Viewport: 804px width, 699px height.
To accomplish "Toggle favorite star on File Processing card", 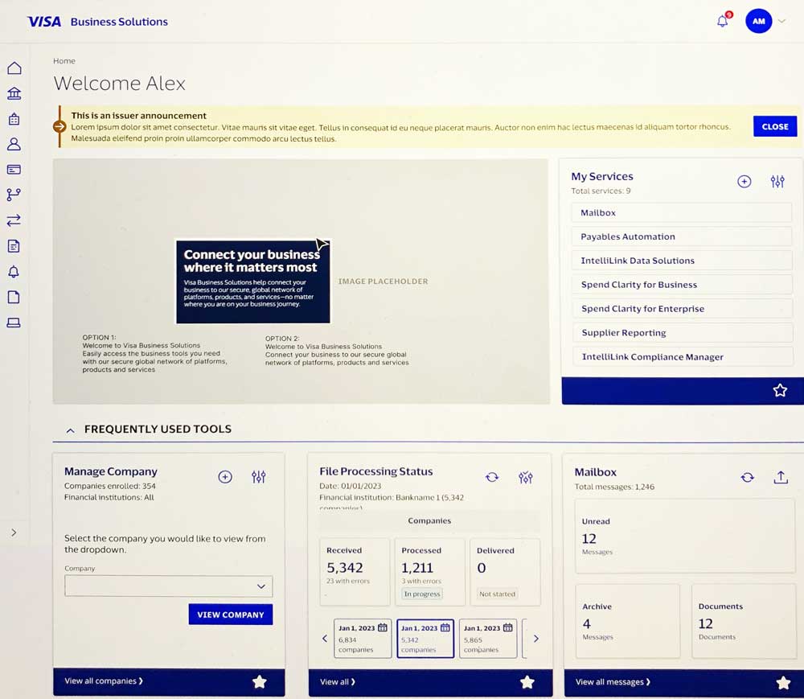I will pyautogui.click(x=527, y=682).
